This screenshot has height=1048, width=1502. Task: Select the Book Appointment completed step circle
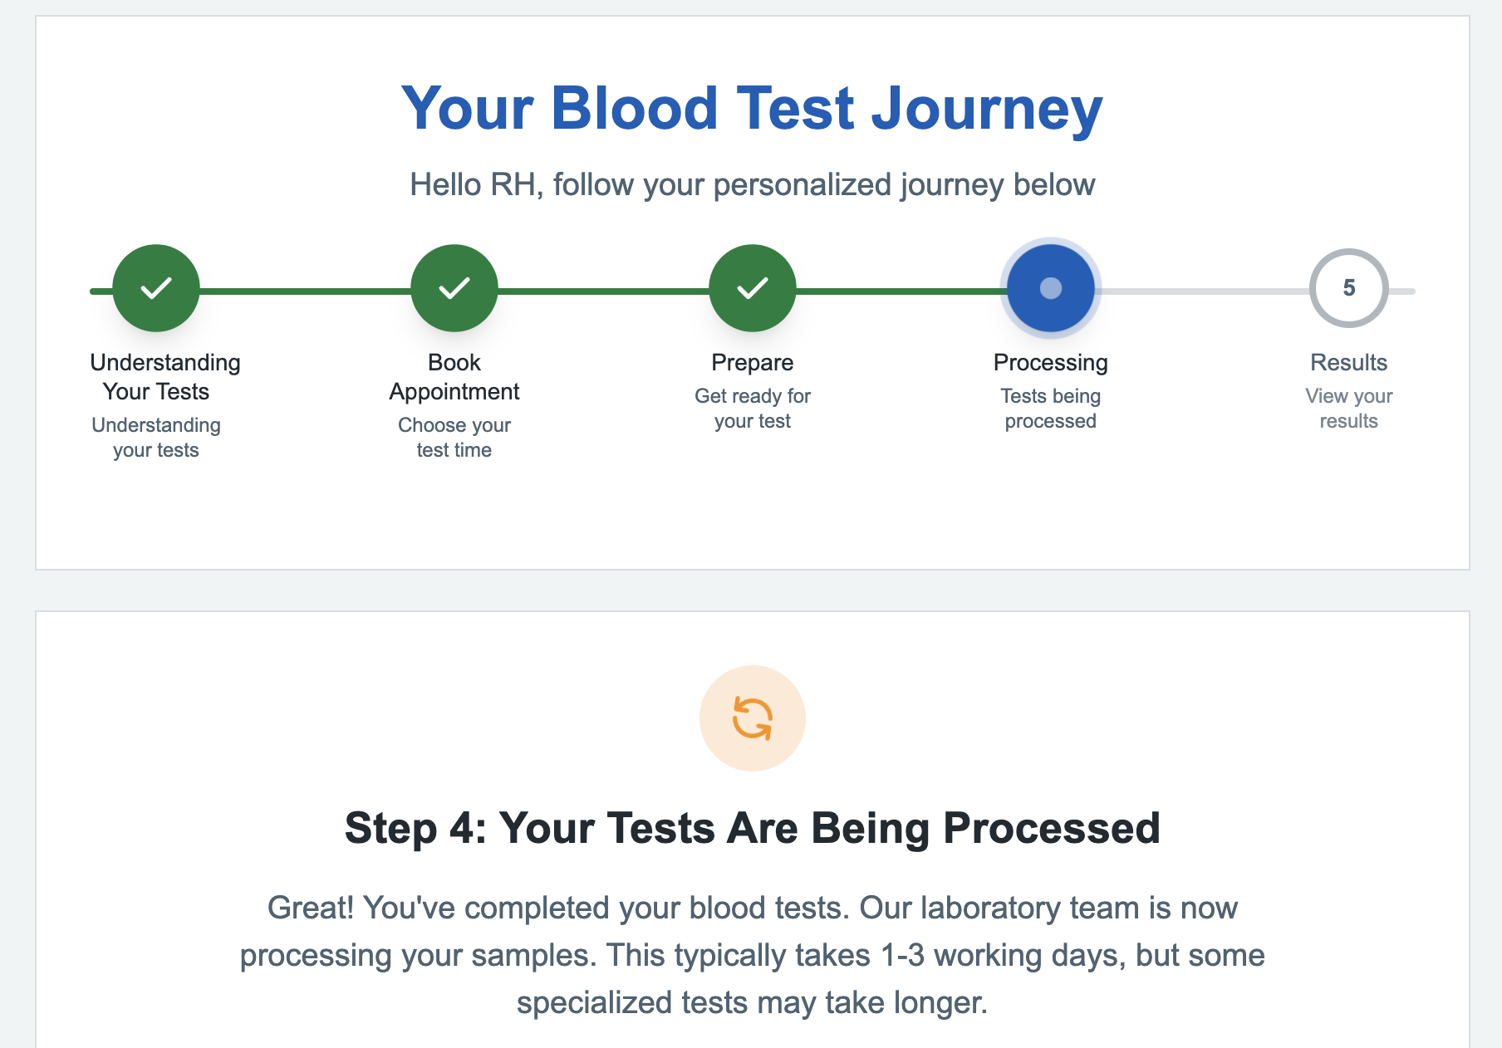[454, 288]
